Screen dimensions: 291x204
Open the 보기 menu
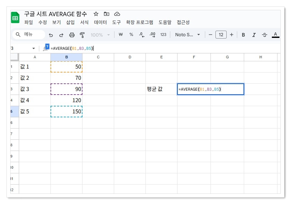click(x=56, y=22)
